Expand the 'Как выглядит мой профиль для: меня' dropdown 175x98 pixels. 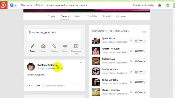(67, 5)
